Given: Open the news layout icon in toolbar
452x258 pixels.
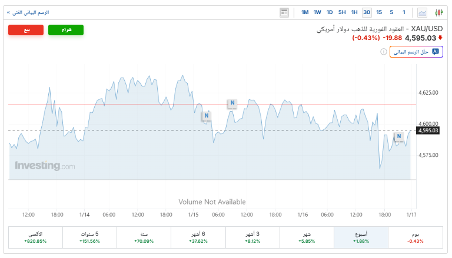Looking at the screenshot, I should pyautogui.click(x=285, y=12).
